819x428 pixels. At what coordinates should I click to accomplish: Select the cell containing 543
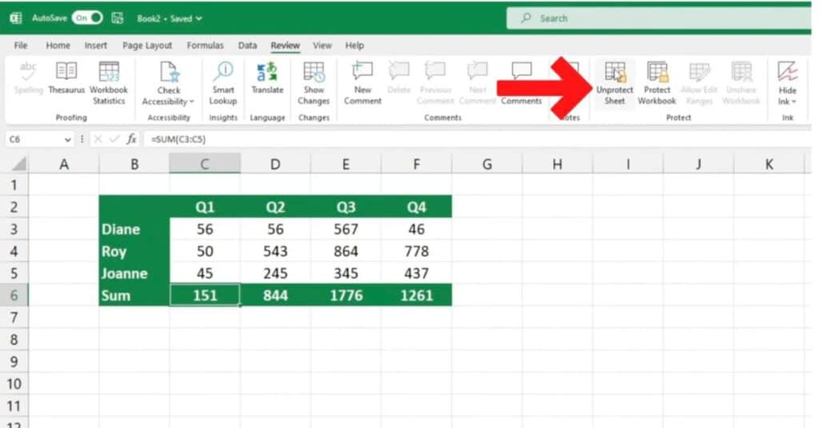click(x=275, y=252)
